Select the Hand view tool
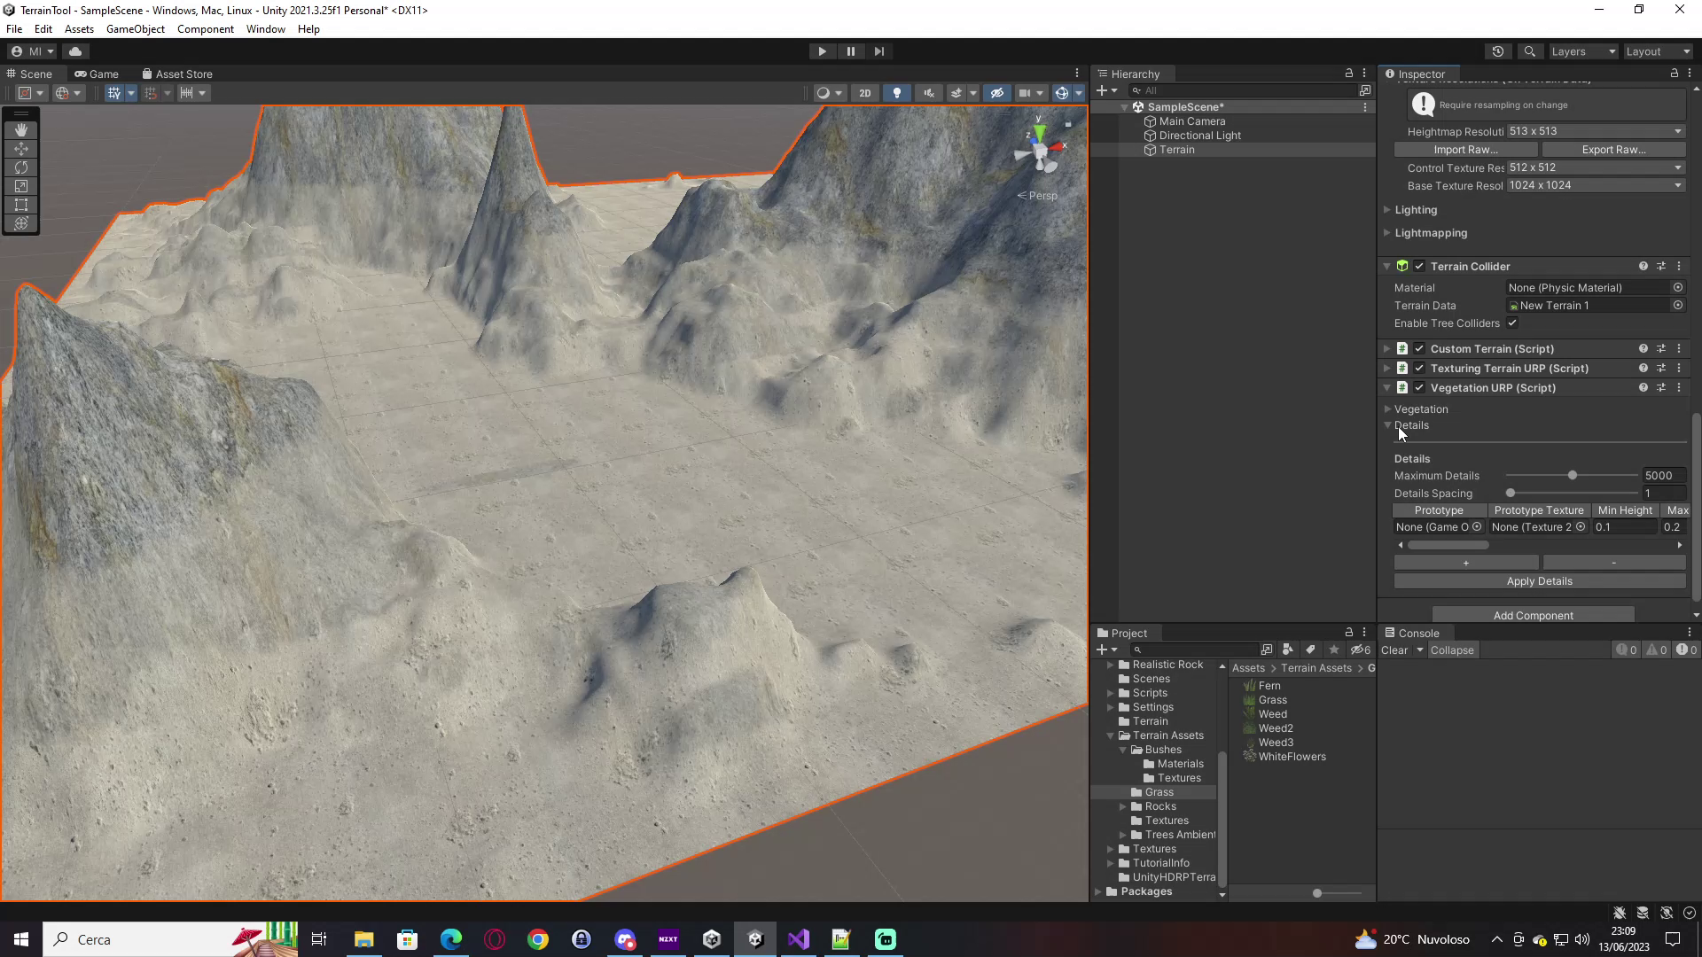The height and width of the screenshot is (957, 1702). tap(21, 130)
